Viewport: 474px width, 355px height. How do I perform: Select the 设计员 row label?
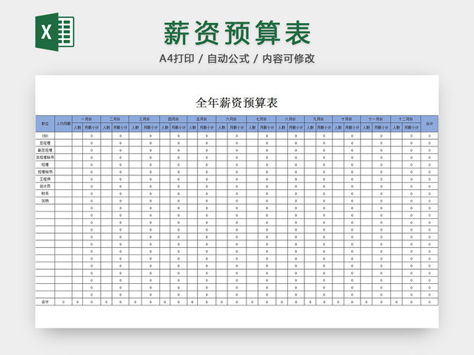[x=45, y=186]
